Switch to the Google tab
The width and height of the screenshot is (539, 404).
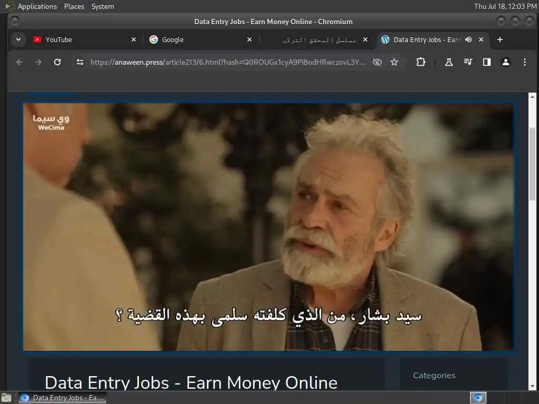pyautogui.click(x=199, y=39)
